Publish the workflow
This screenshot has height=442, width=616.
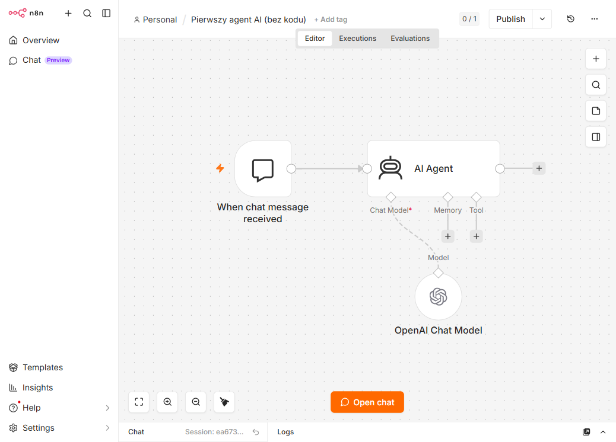coord(511,19)
